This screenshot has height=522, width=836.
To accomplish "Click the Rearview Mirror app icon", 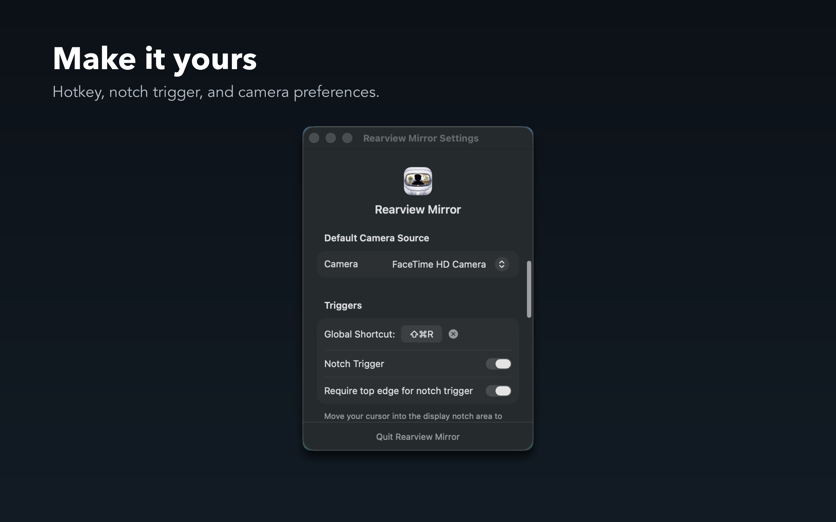I will point(418,181).
